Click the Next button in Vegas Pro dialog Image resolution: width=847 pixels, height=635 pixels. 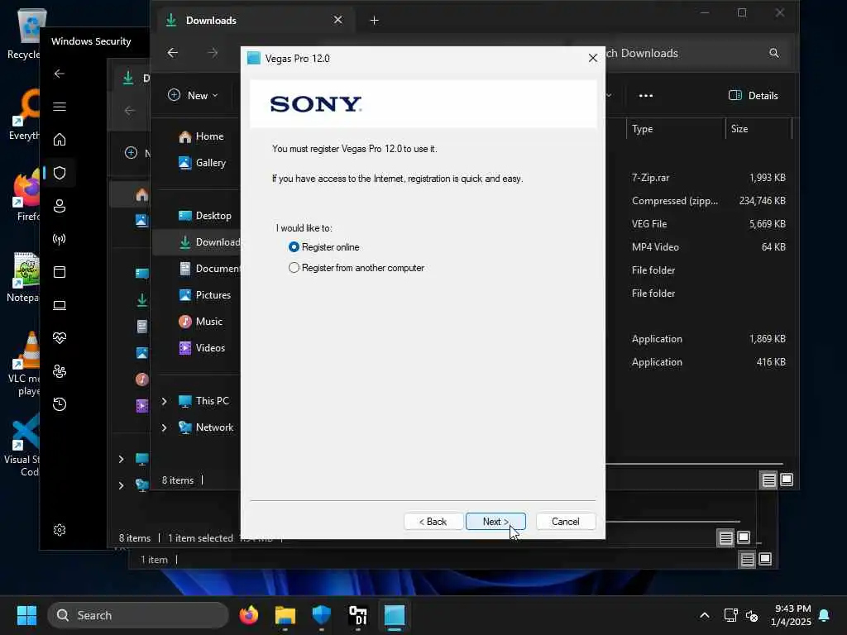[x=495, y=522]
